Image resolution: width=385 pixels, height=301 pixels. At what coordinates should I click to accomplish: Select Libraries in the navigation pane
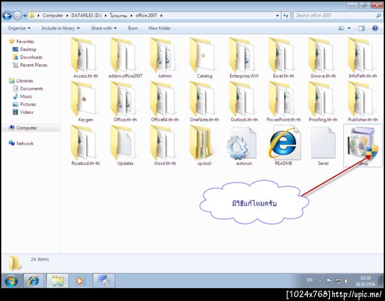pyautogui.click(x=21, y=81)
